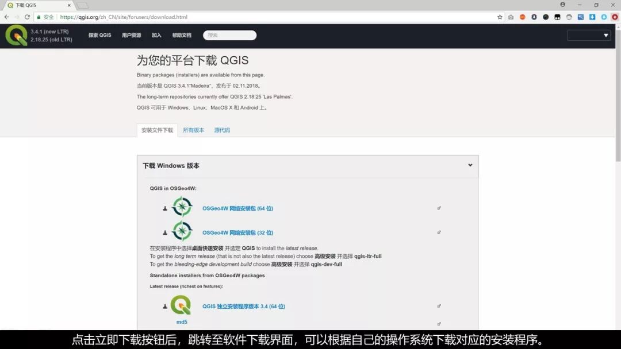Open the Chrome profile avatar icon
The image size is (621, 349).
[562, 5]
